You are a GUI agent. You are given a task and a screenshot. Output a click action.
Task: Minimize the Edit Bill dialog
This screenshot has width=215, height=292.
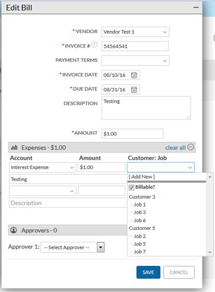pyautogui.click(x=196, y=8)
